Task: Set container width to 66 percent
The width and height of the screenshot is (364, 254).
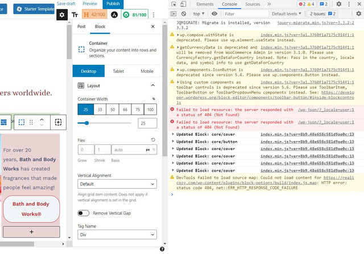Action: click(x=125, y=110)
